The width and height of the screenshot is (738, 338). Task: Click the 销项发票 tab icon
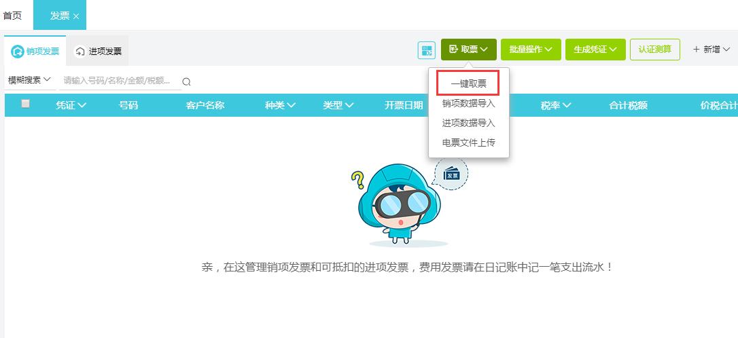pyautogui.click(x=18, y=52)
